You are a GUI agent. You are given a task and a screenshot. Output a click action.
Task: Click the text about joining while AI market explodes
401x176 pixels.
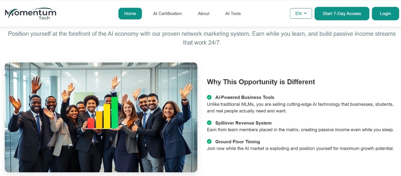click(300, 148)
